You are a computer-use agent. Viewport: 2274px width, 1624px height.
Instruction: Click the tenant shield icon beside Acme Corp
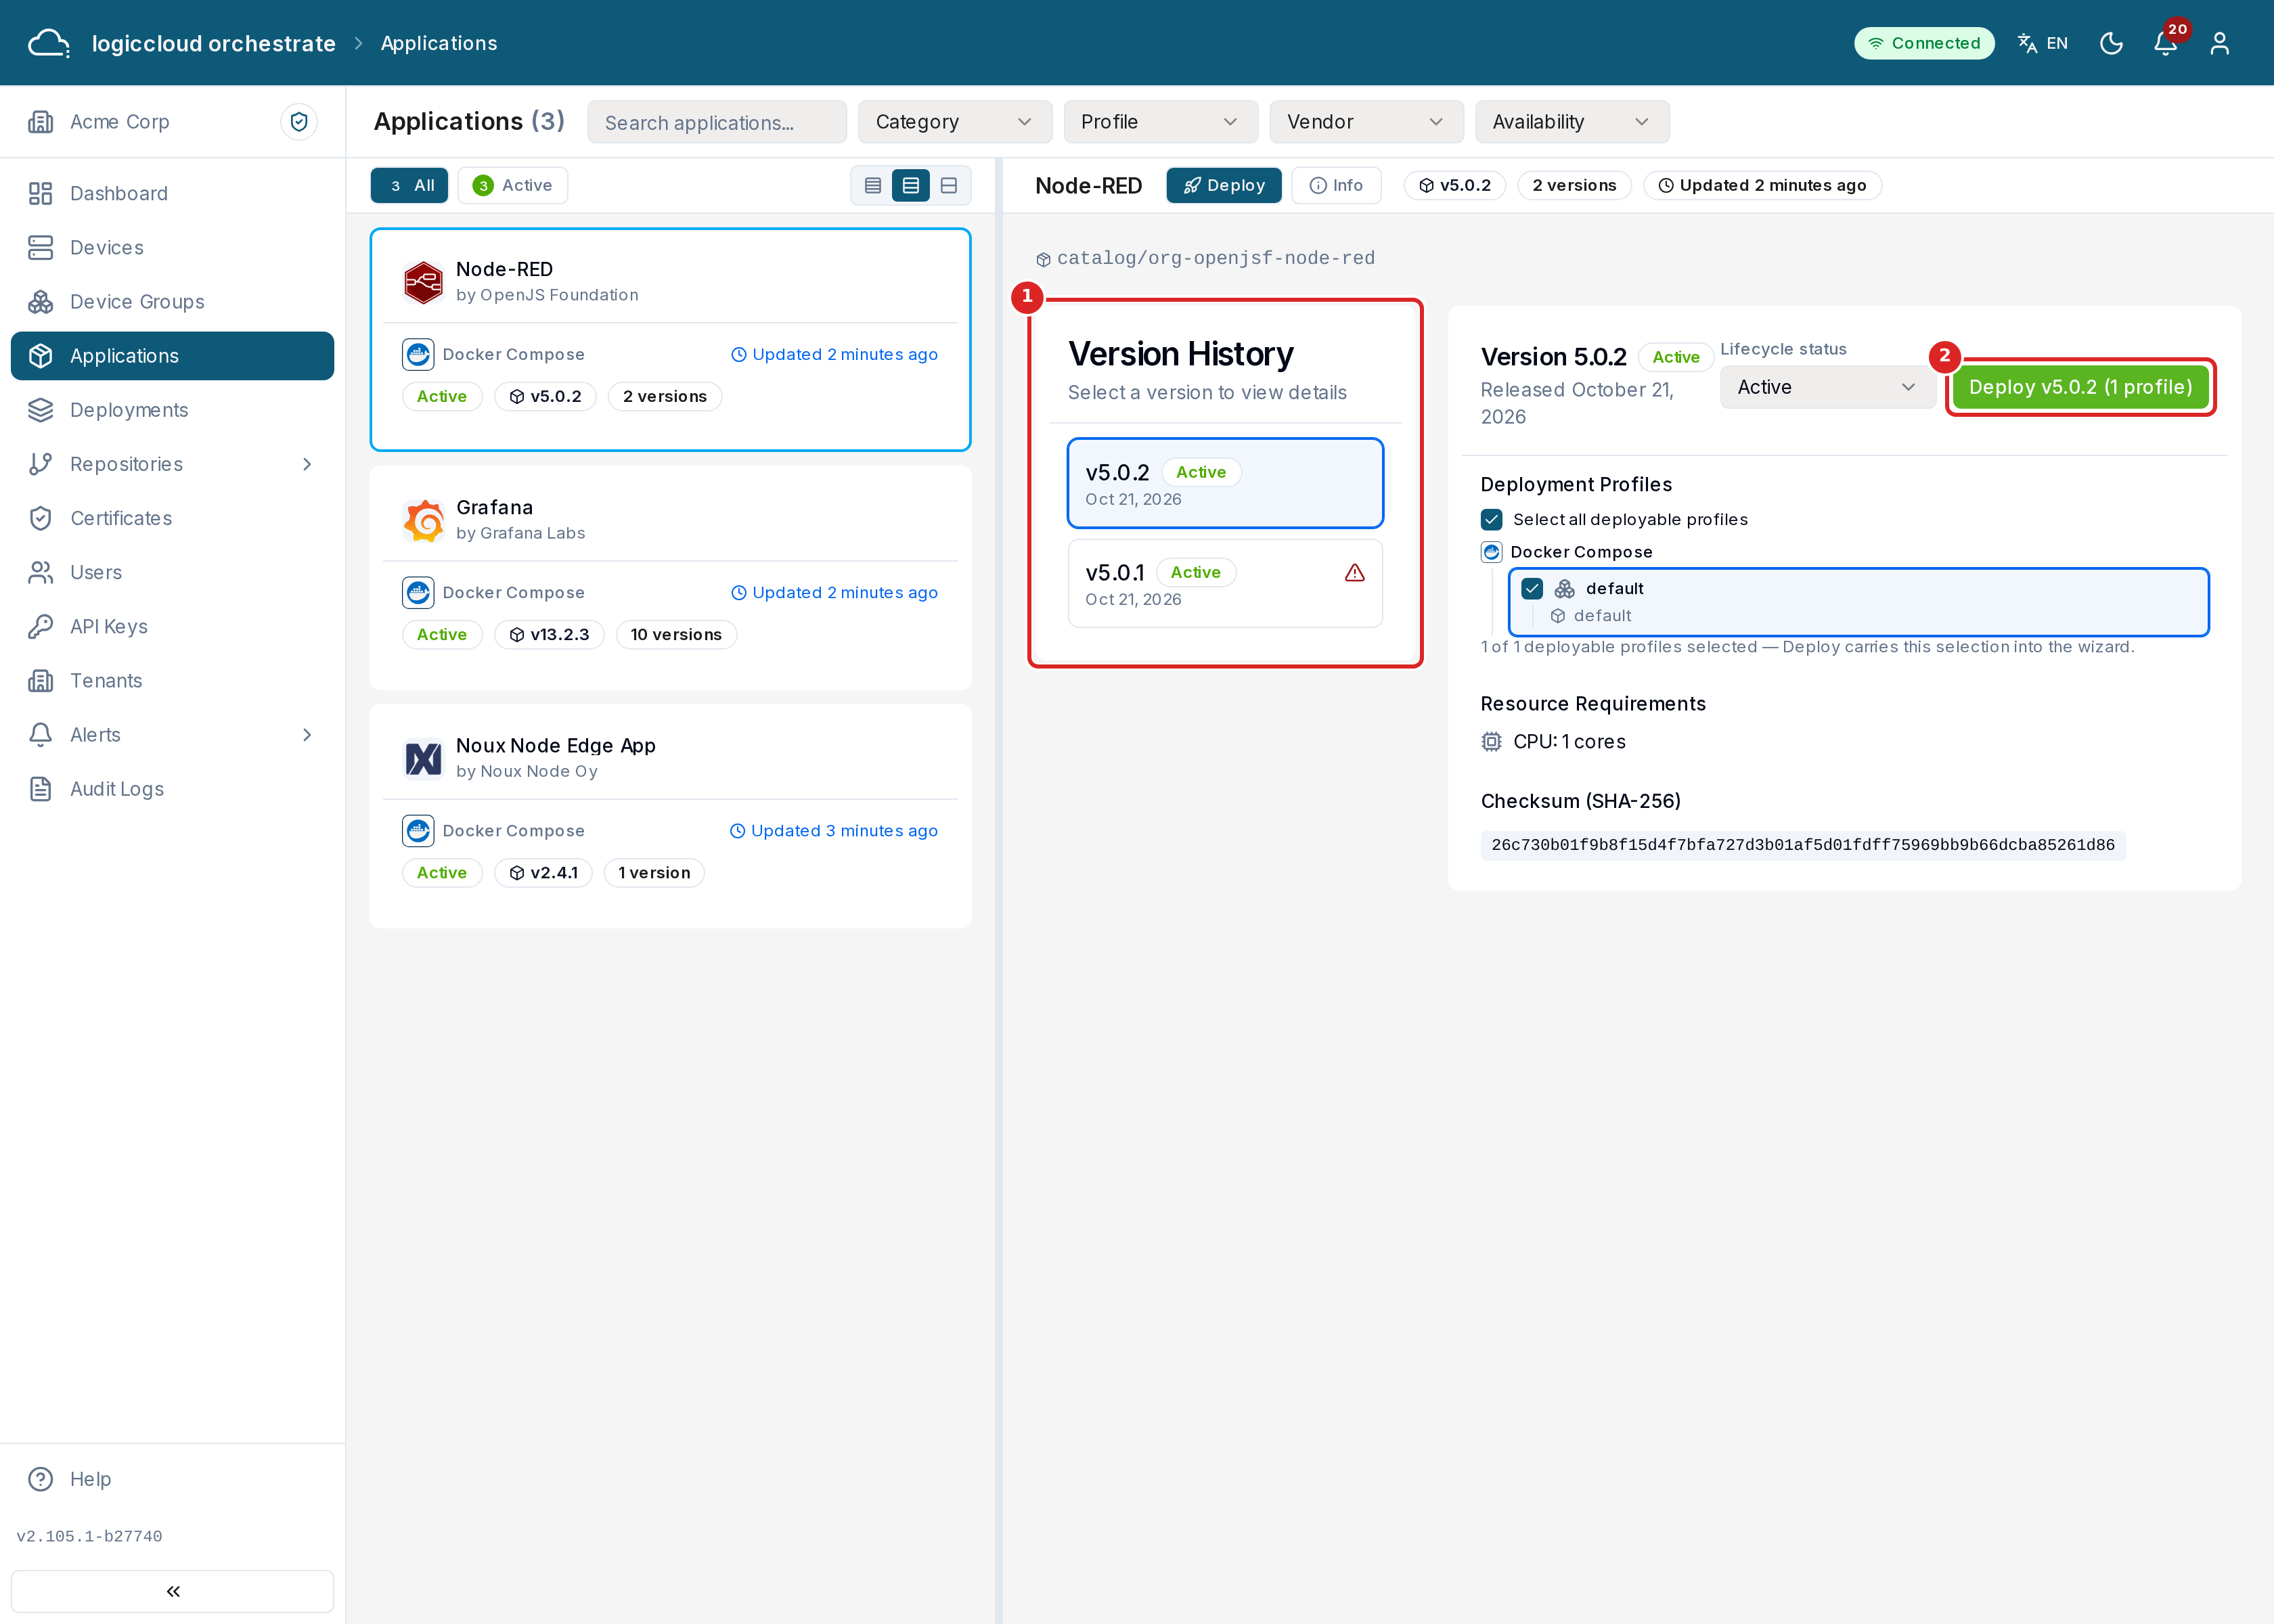coord(298,122)
